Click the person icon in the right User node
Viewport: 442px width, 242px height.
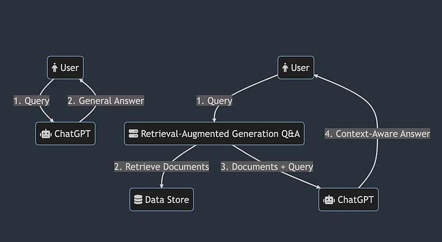285,68
